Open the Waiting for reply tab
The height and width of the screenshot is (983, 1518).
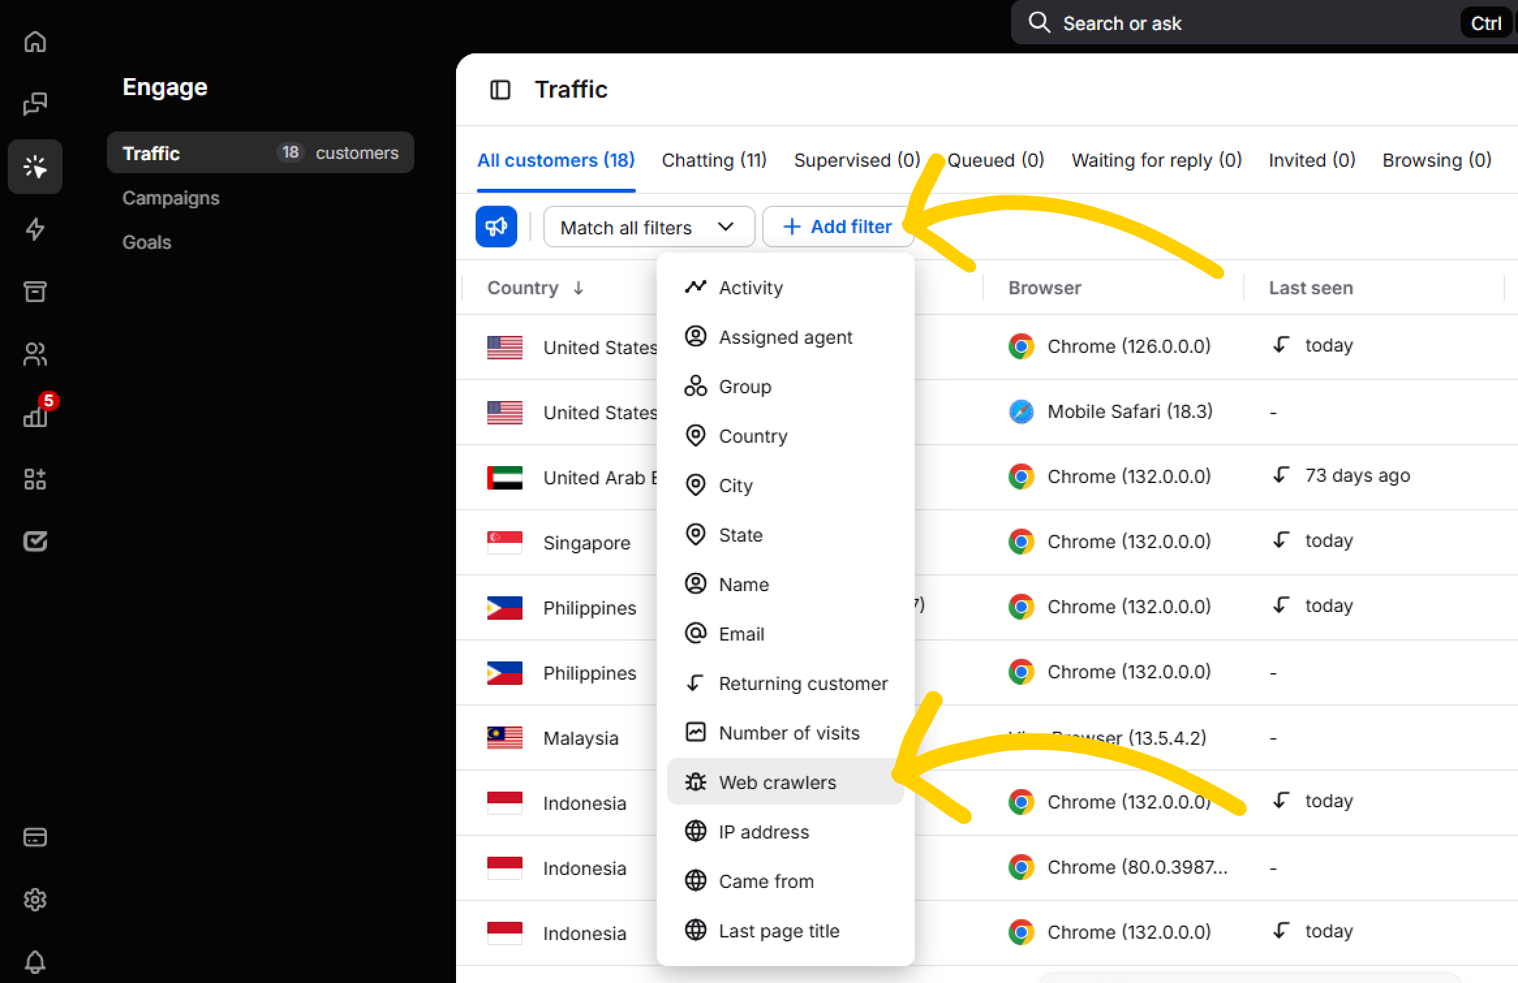tap(1156, 160)
